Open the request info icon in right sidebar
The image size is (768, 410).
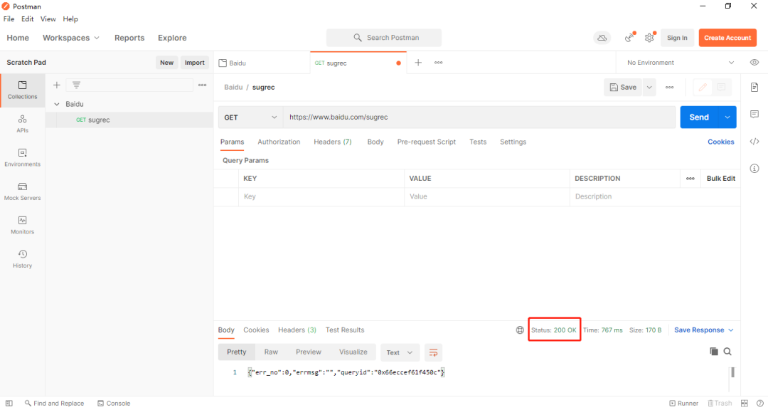[754, 169]
